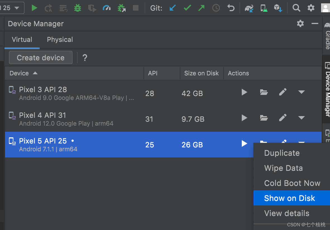Expand the more actions arrow for Pixel 3 API 28
330x230 pixels.
pos(301,92)
